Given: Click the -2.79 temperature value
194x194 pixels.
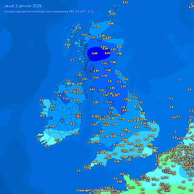Looking at the screenshot, I should [122, 119].
